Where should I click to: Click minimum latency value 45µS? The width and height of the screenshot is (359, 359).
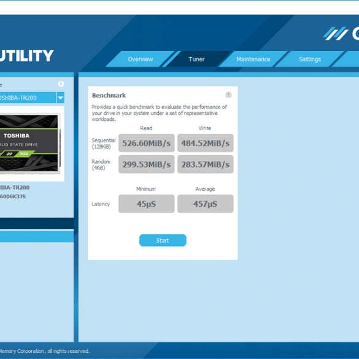click(x=146, y=204)
